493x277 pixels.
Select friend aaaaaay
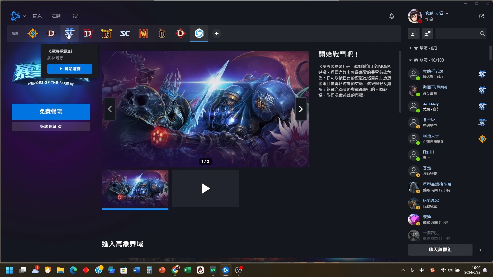tap(447, 106)
